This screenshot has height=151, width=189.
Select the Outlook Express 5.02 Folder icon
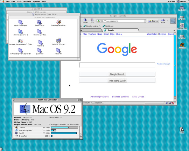pyautogui.click(x=20, y=50)
